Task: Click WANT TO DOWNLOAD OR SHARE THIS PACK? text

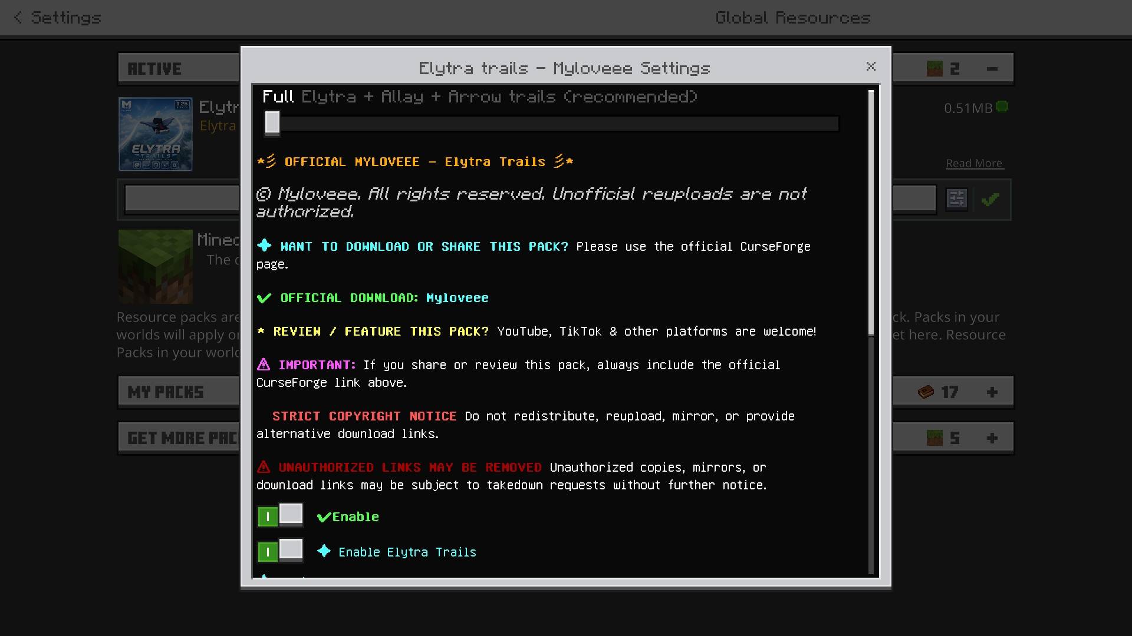Action: coord(413,247)
